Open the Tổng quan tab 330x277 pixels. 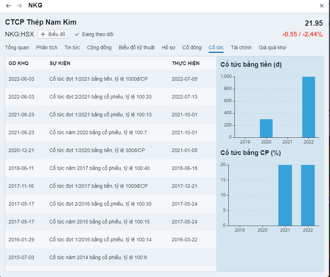click(x=17, y=47)
